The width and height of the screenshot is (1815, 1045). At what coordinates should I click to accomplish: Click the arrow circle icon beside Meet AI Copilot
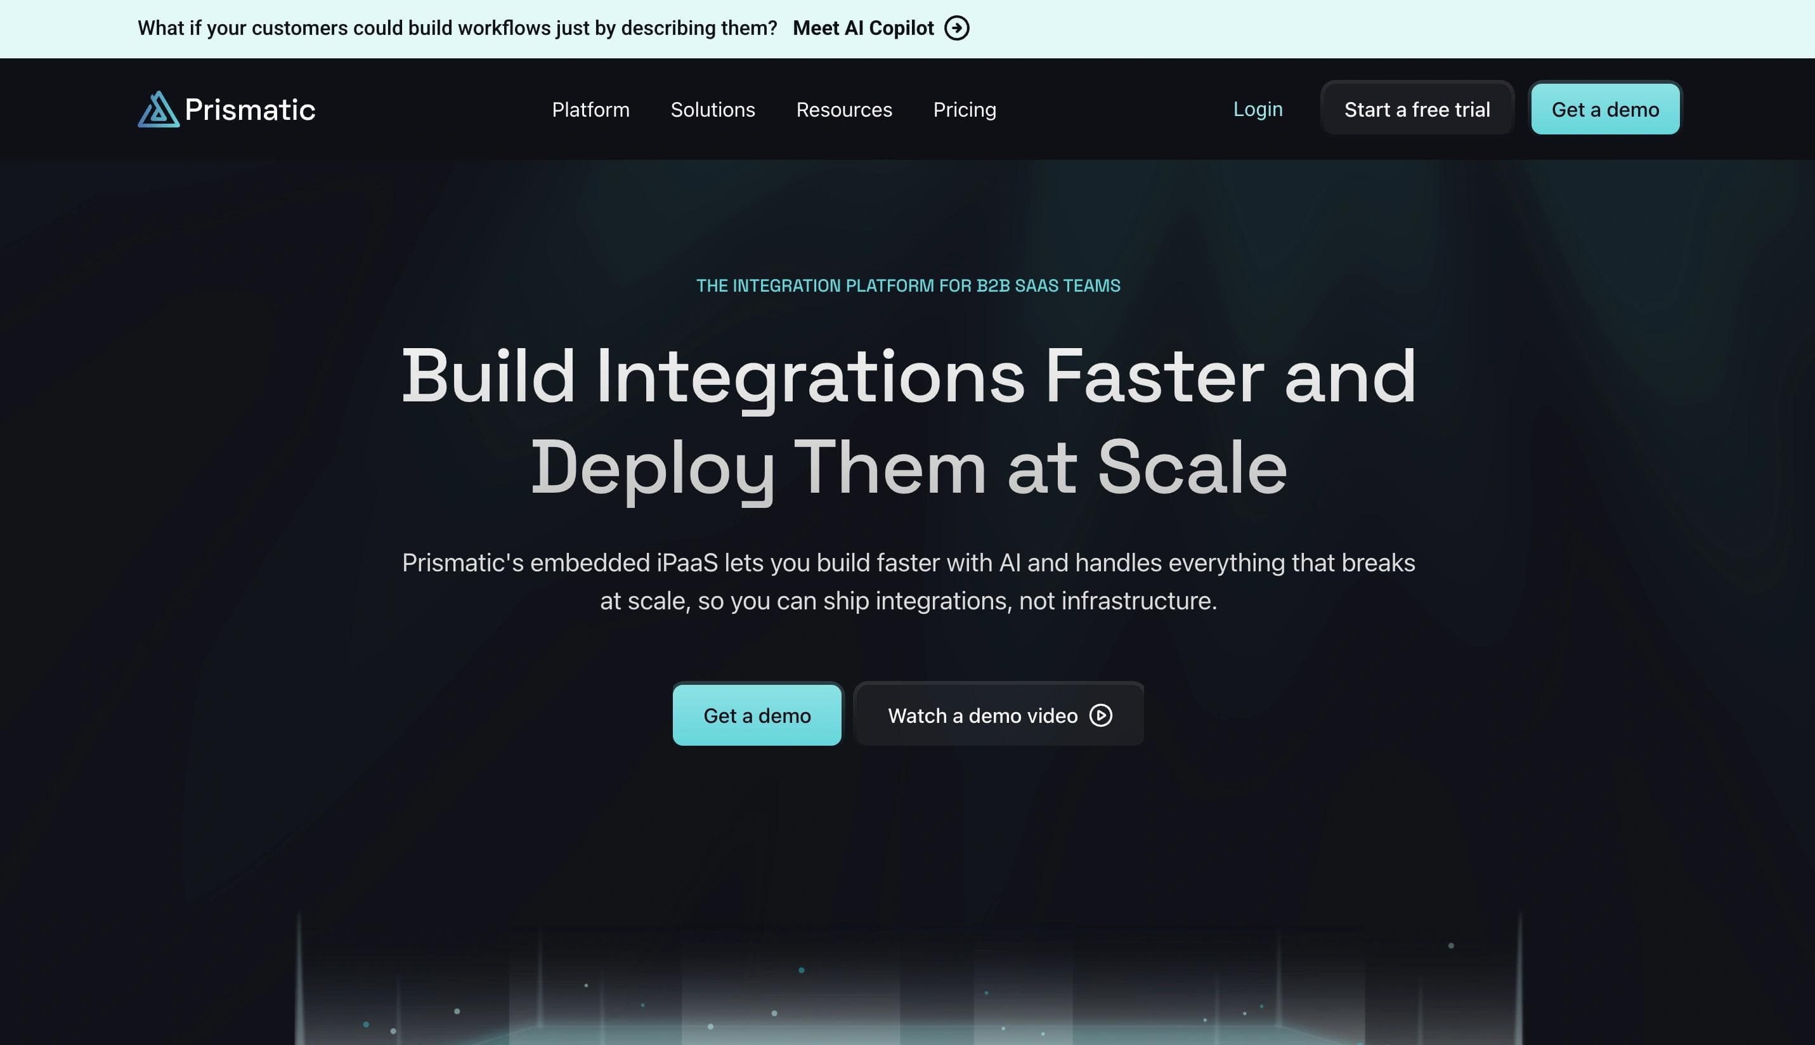pyautogui.click(x=956, y=28)
